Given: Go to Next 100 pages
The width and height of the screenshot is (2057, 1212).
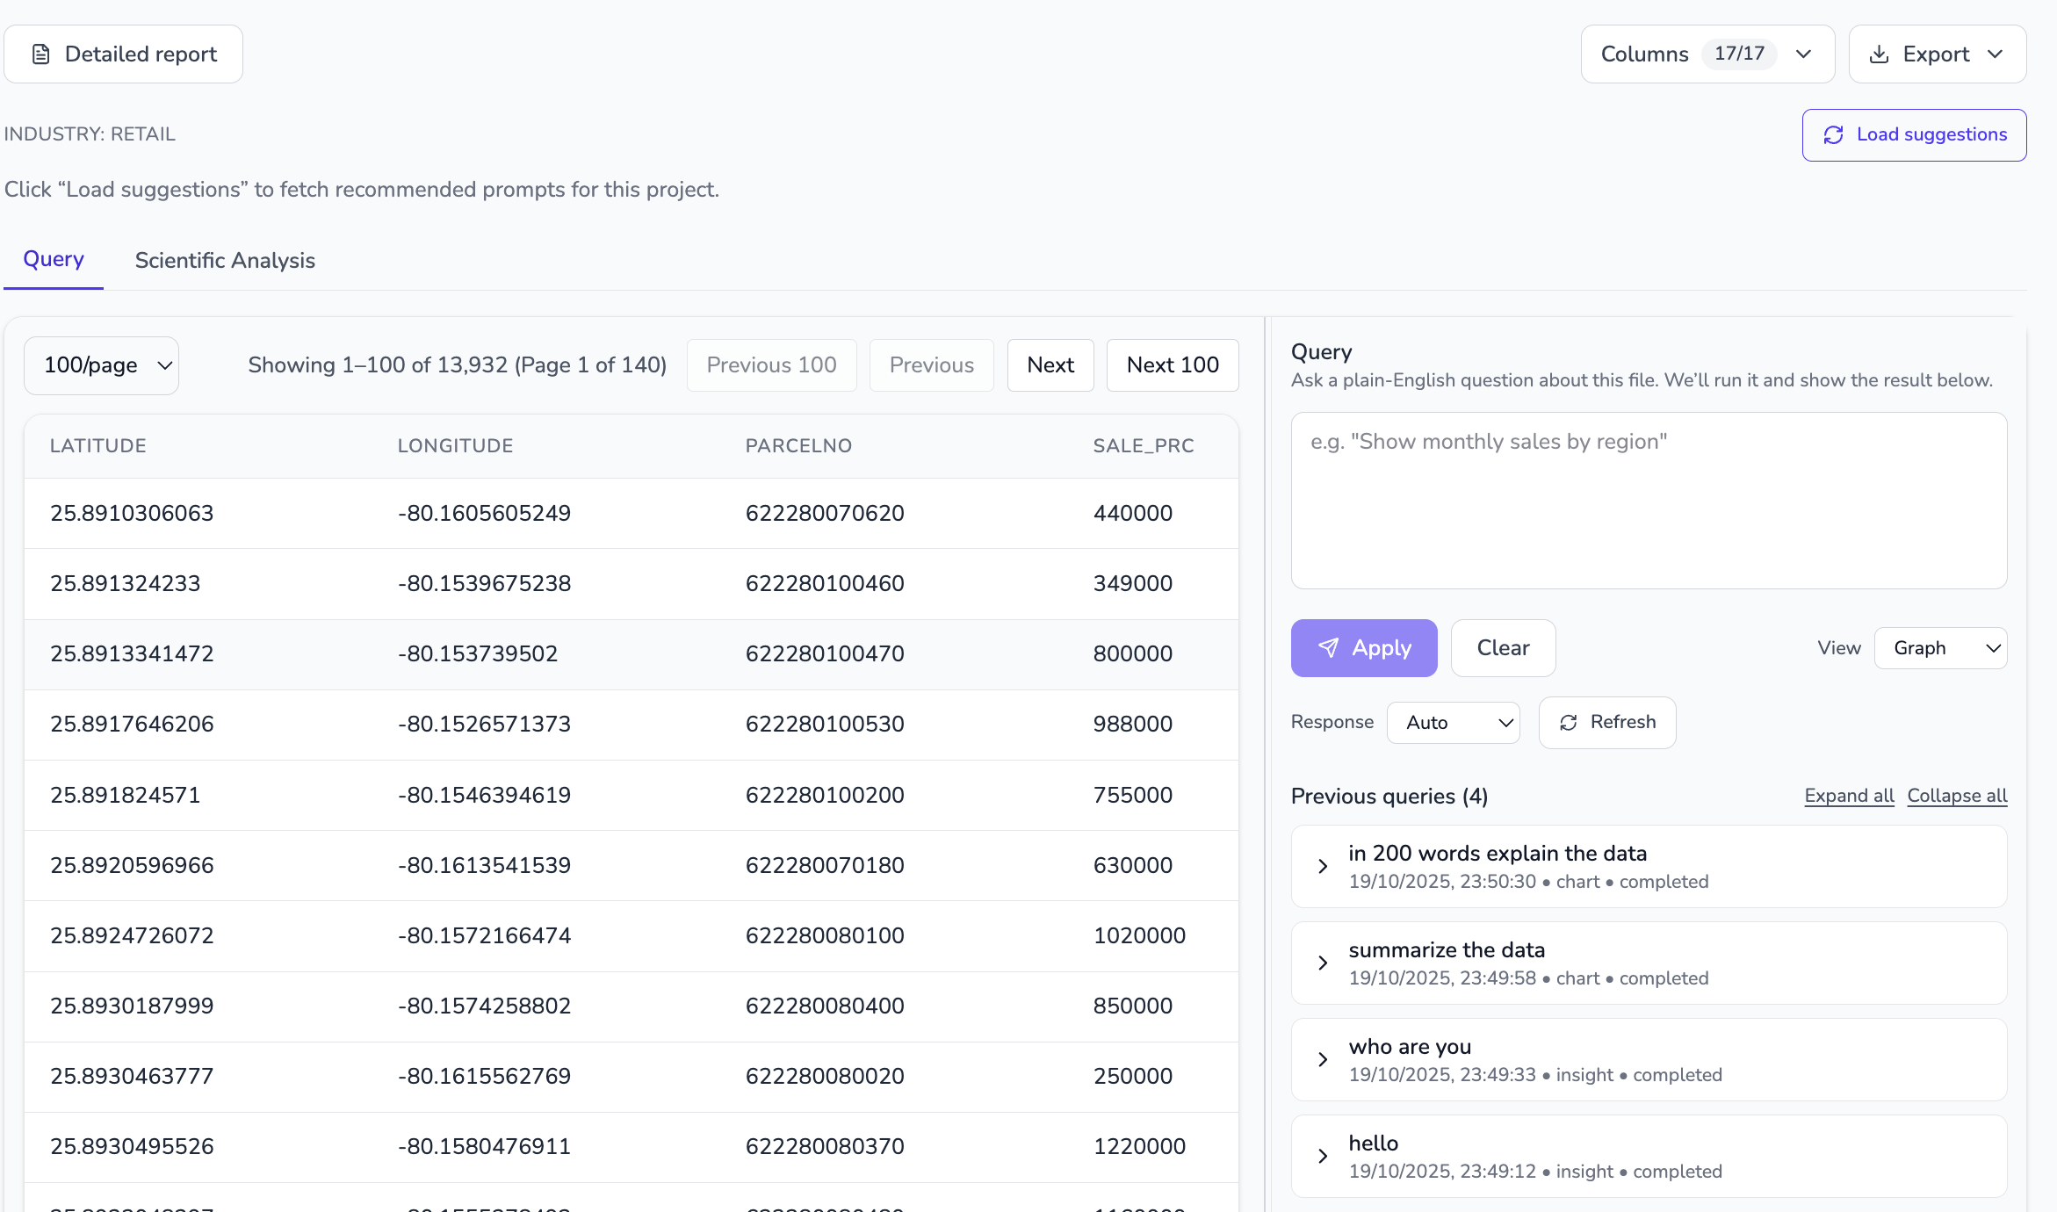Looking at the screenshot, I should 1172,365.
